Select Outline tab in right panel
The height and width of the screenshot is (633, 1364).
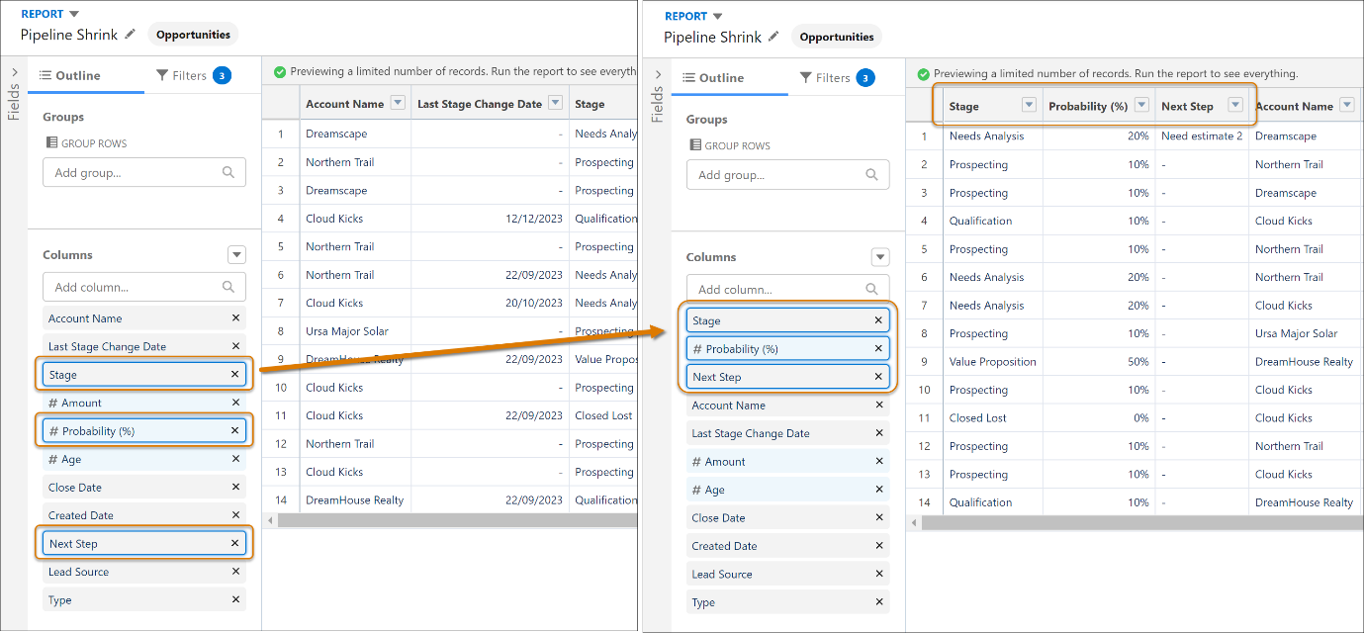711,78
